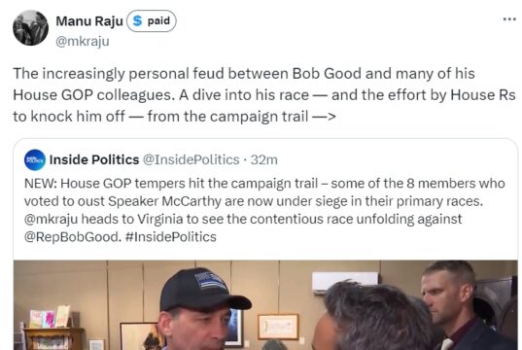Click the @mkraju mention in quoted post
Viewport: 522px width, 350px height.
(x=51, y=219)
